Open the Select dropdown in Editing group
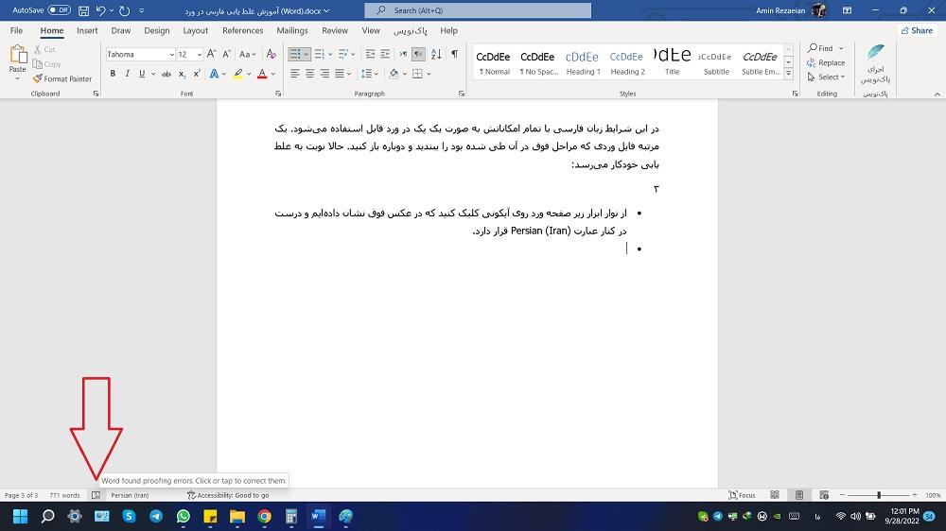The height and width of the screenshot is (531, 946). coord(825,77)
